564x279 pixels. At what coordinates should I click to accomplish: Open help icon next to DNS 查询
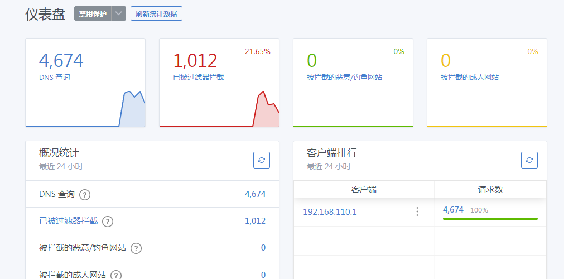tap(85, 195)
